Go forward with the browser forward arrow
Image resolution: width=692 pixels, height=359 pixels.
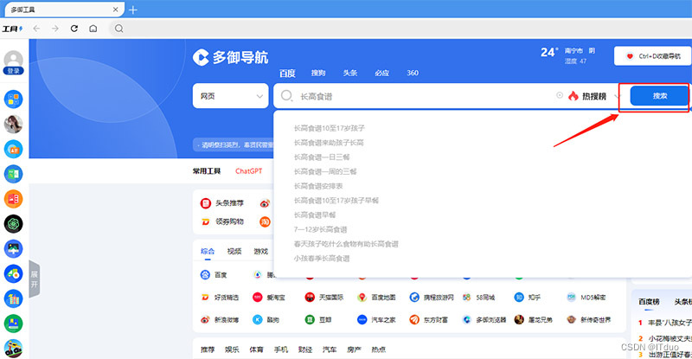pos(55,29)
